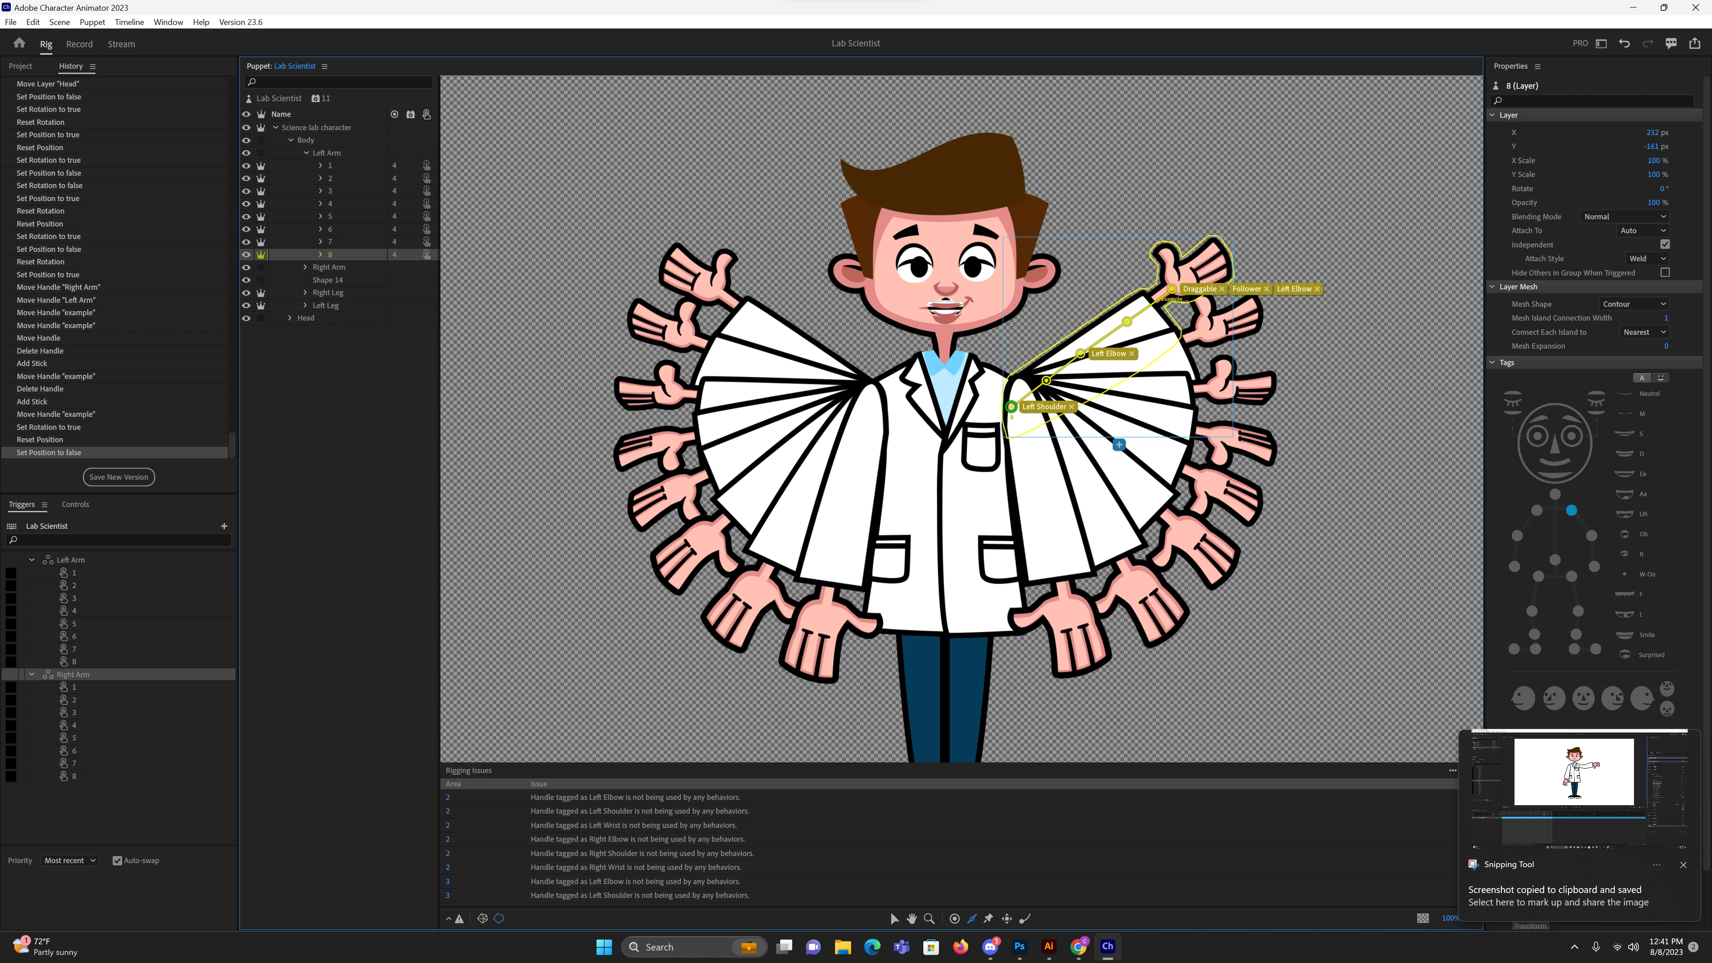Switch to the Record workspace tab
This screenshot has height=963, width=1712.
[79, 44]
